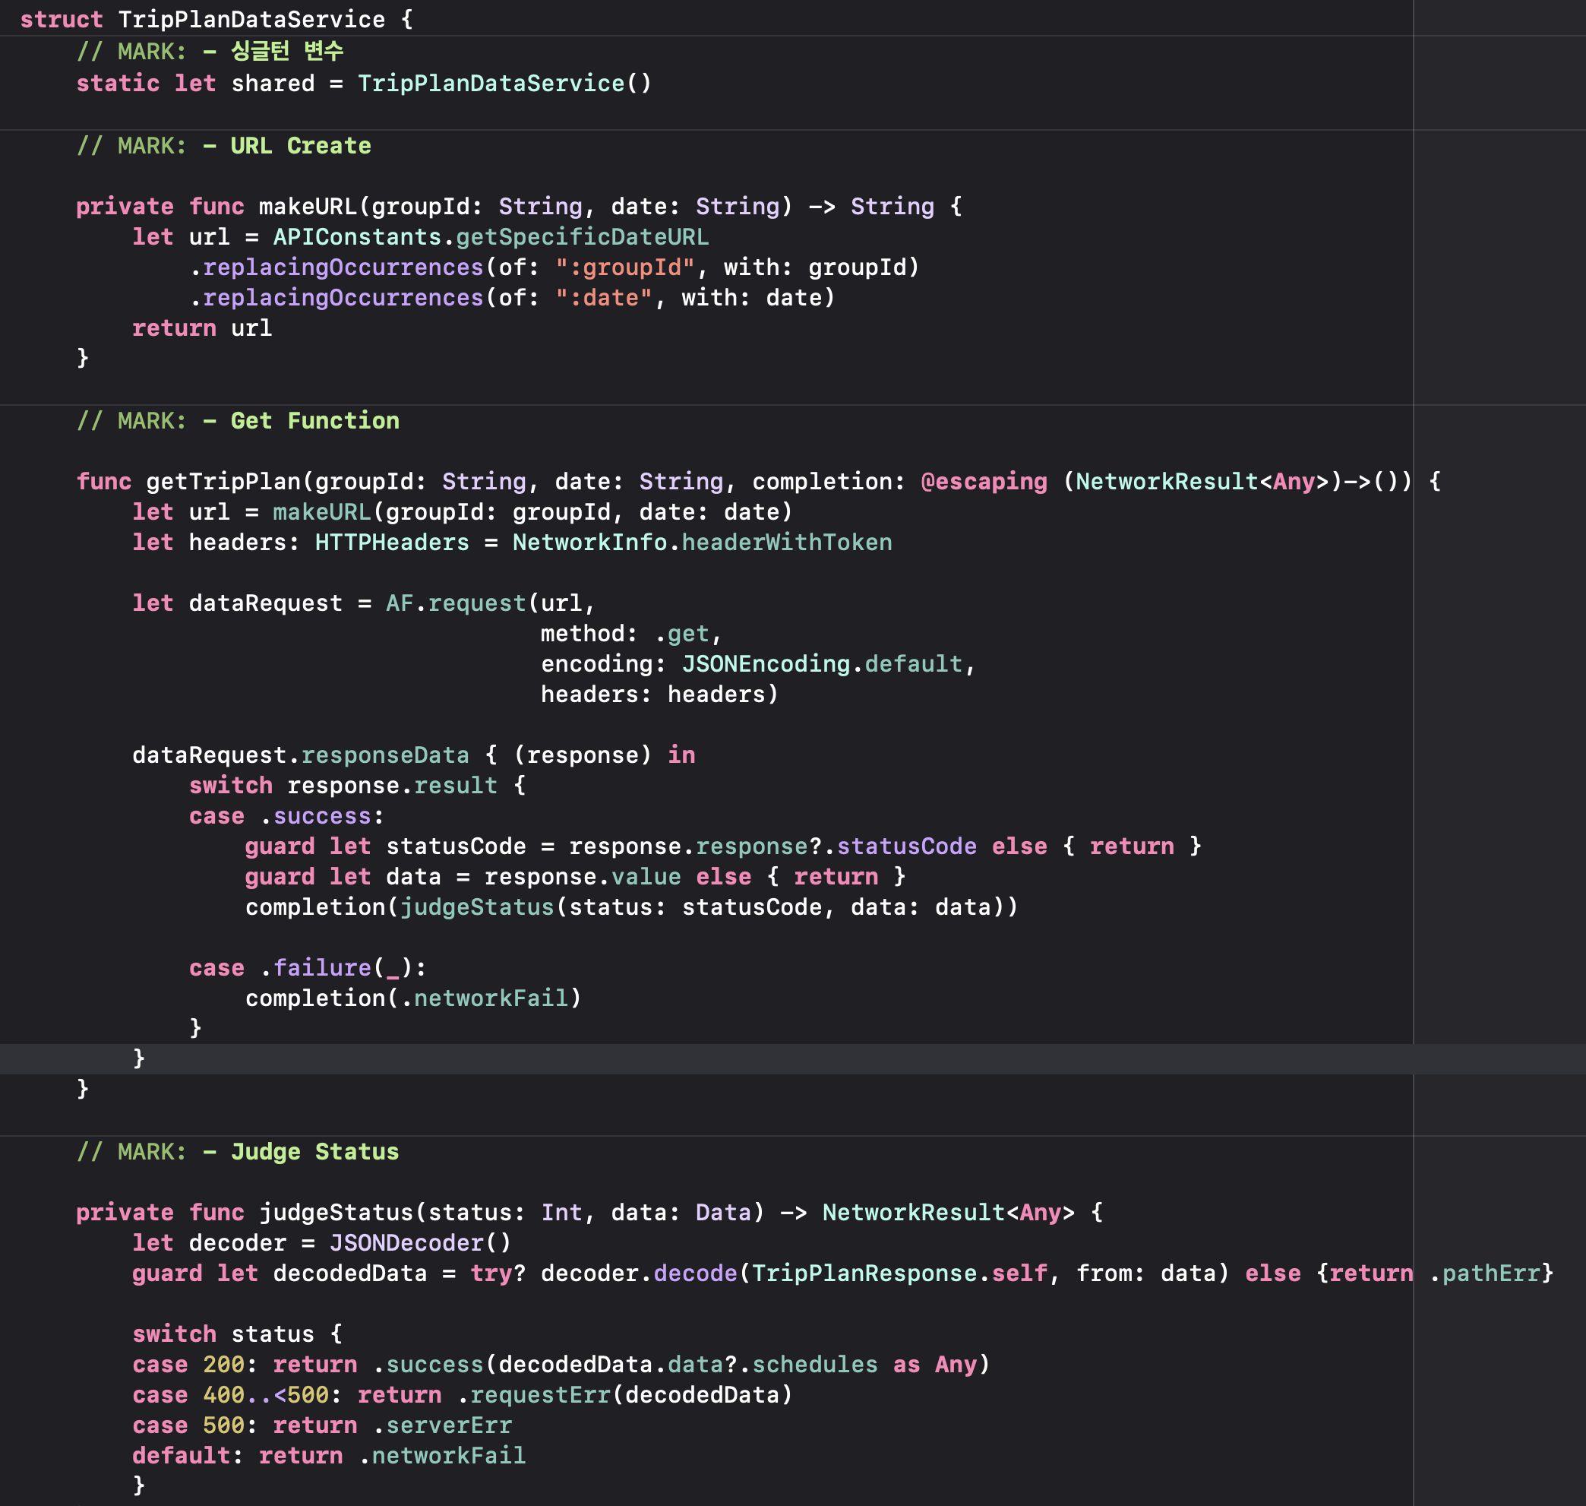The width and height of the screenshot is (1586, 1506).
Task: Click the ":date" string literal
Action: click(604, 298)
